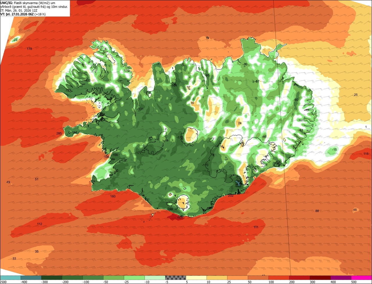Select the checkered swatch between -5 and 5

pos(176,278)
